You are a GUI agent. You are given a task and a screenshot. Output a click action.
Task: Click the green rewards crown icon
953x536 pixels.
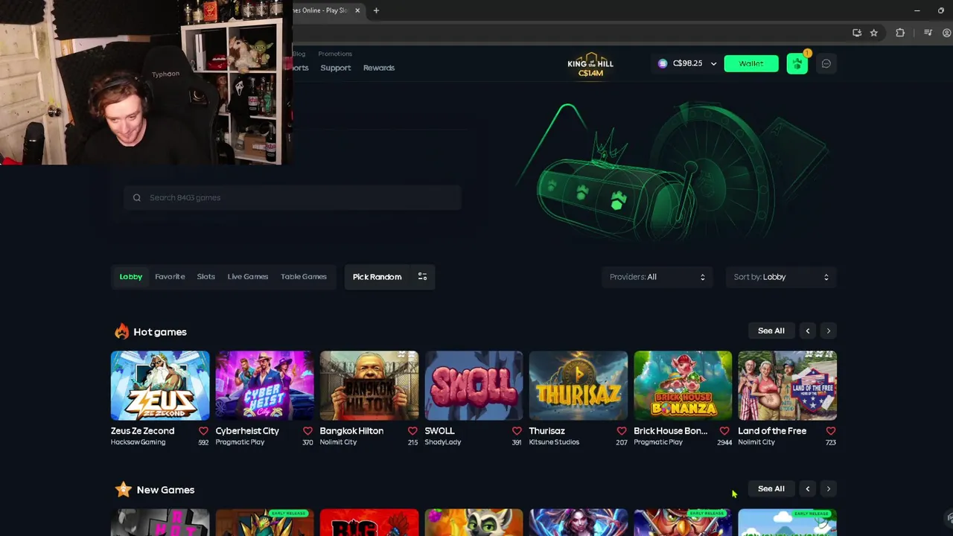coord(797,64)
